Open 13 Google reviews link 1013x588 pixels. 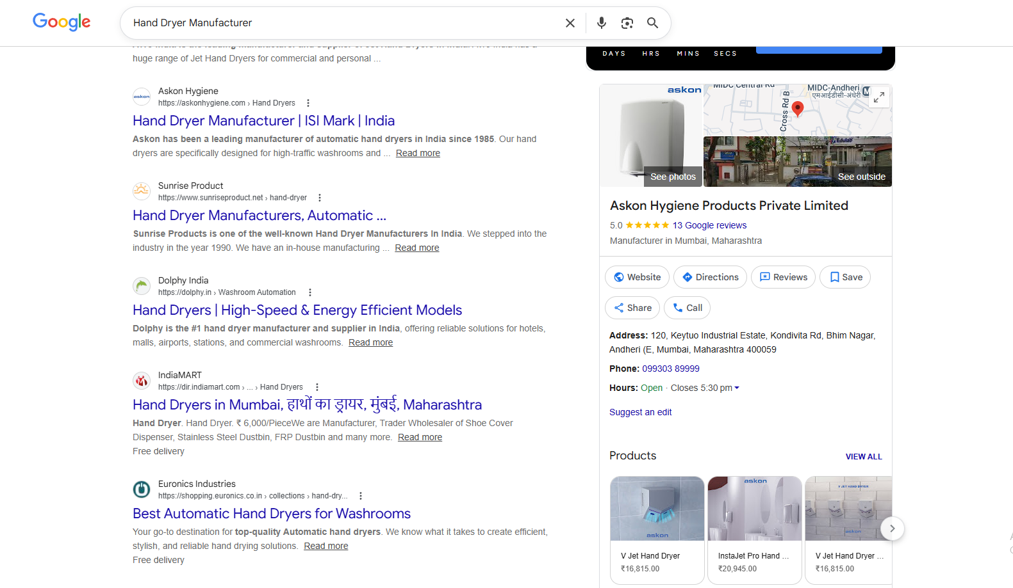click(709, 225)
